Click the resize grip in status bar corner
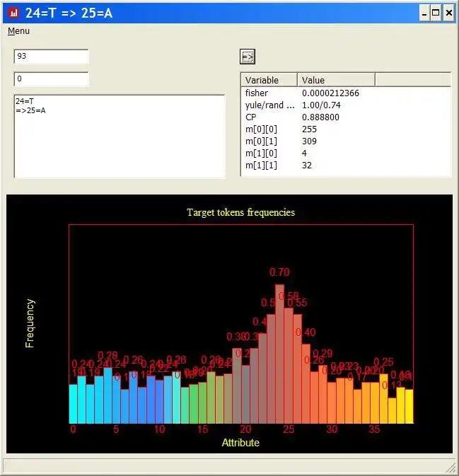This screenshot has height=476, width=459. (x=451, y=466)
